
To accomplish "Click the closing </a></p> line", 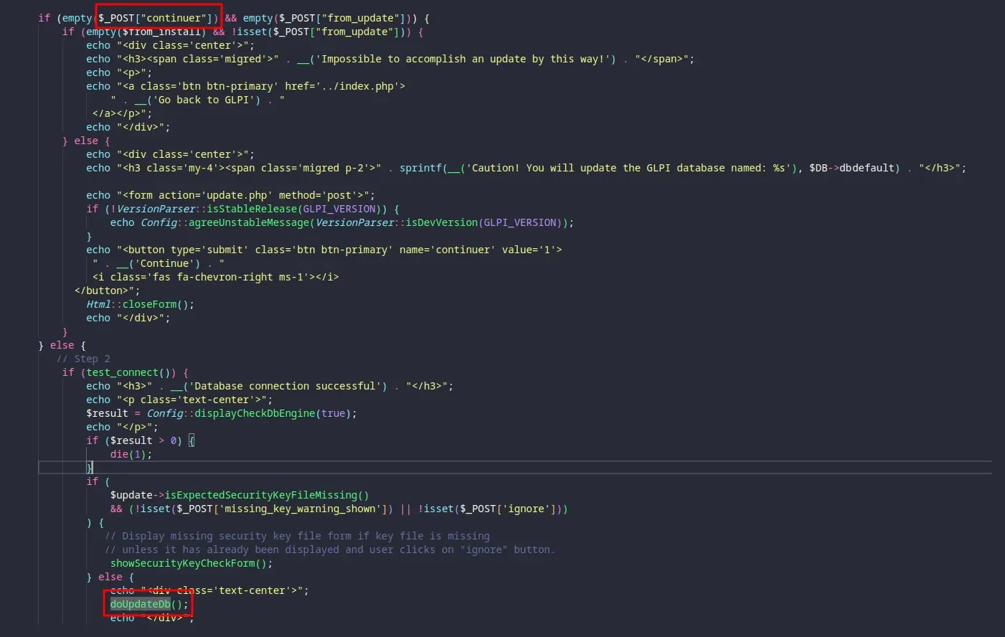I will coord(122,113).
